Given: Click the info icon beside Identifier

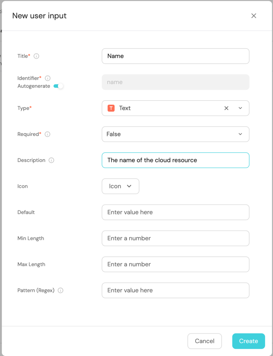Looking at the screenshot, I should [x=48, y=78].
